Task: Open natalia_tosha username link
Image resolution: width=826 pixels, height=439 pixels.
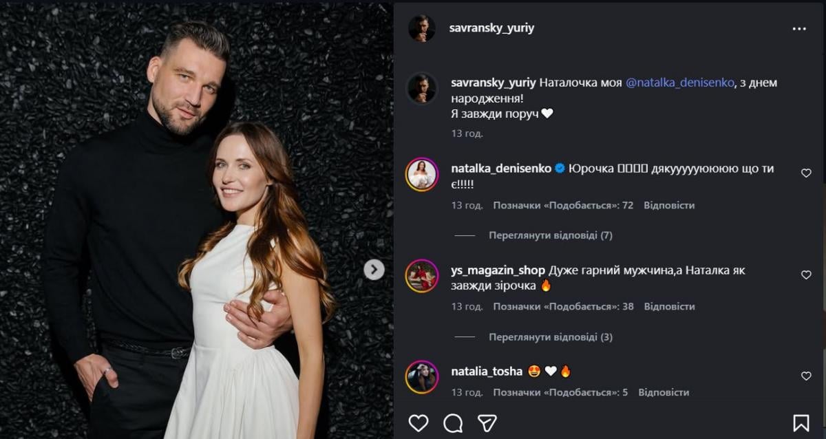Action: 486,372
